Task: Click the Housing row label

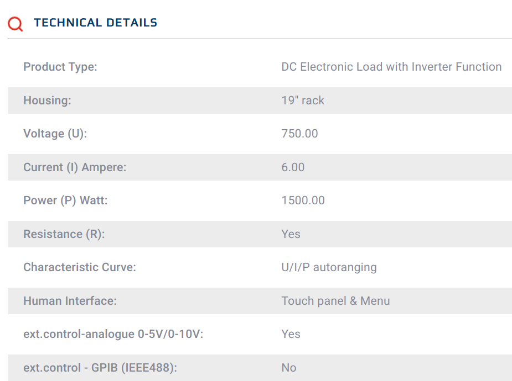Action: pos(47,100)
